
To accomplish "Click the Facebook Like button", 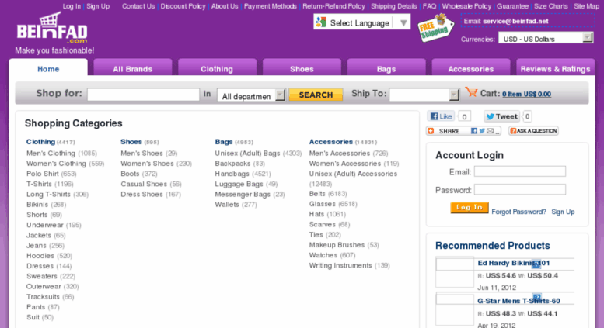I will tap(441, 116).
